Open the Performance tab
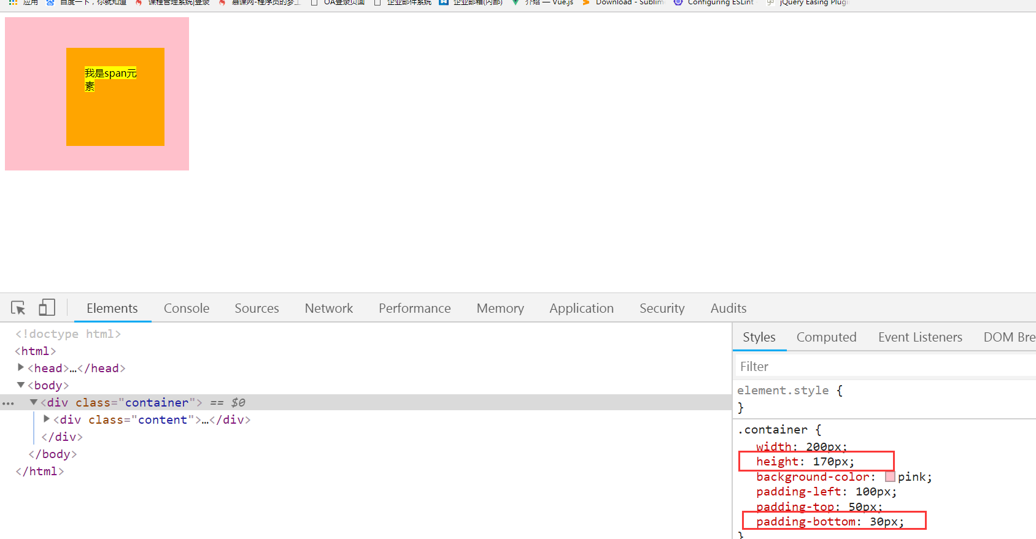Screen dimensions: 1036x539 point(415,308)
